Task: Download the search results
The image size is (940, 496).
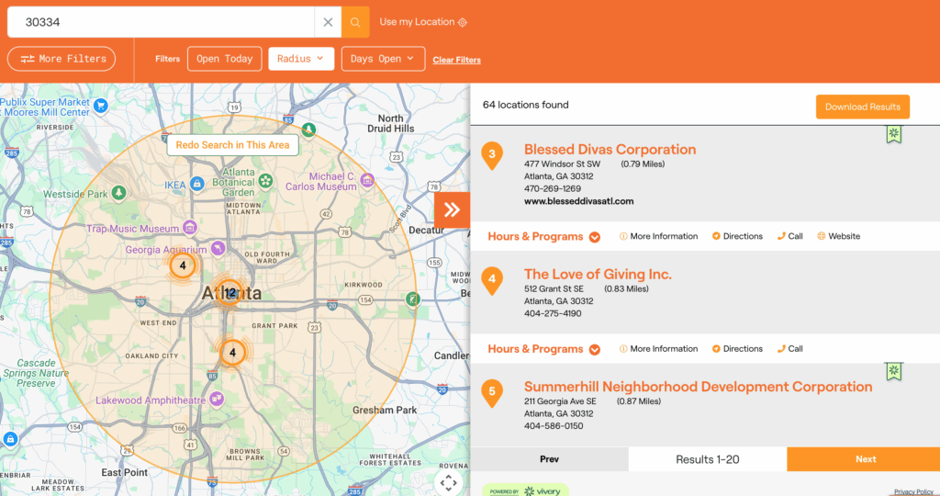Action: coord(862,107)
